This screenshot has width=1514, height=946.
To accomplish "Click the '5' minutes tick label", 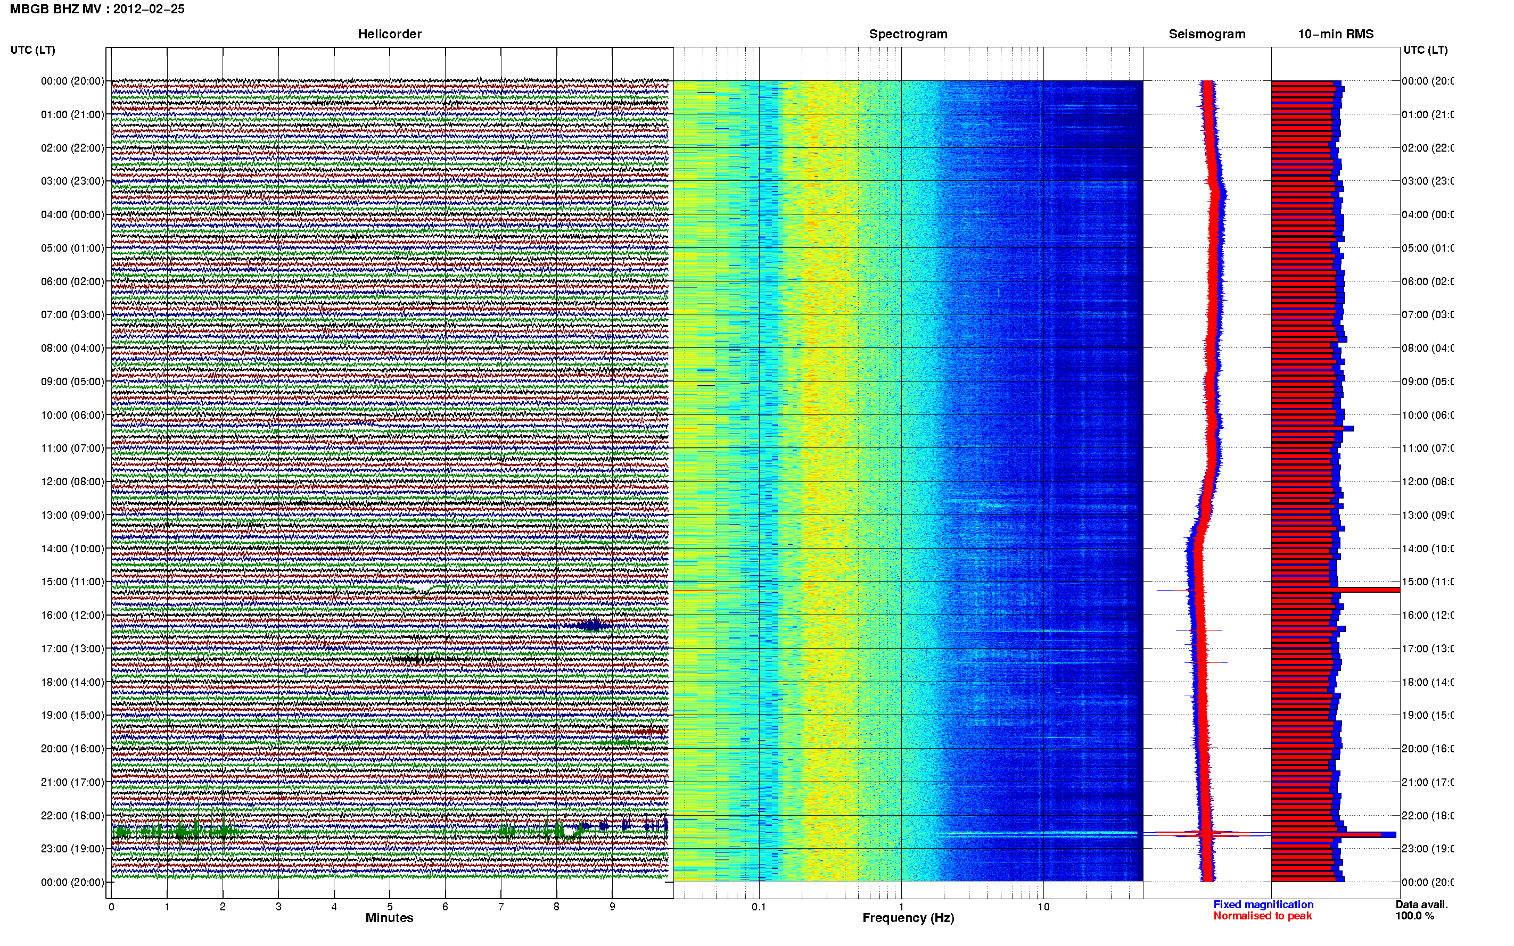I will click(x=389, y=907).
